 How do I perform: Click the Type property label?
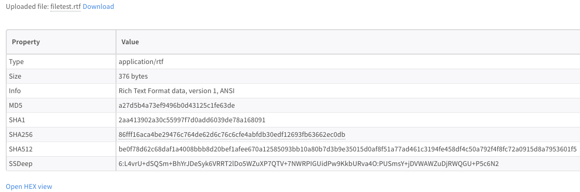(16, 62)
